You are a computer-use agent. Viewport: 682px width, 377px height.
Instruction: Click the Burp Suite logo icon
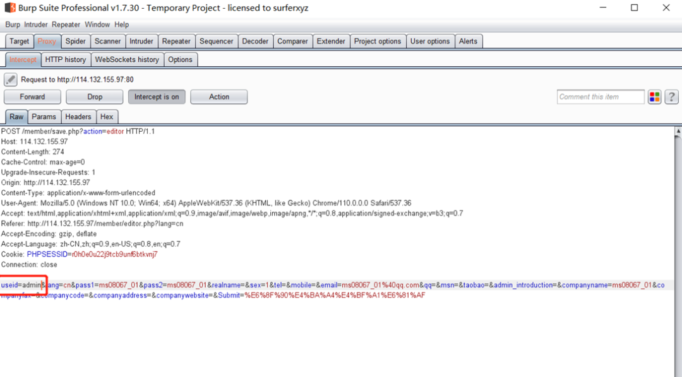click(x=10, y=8)
